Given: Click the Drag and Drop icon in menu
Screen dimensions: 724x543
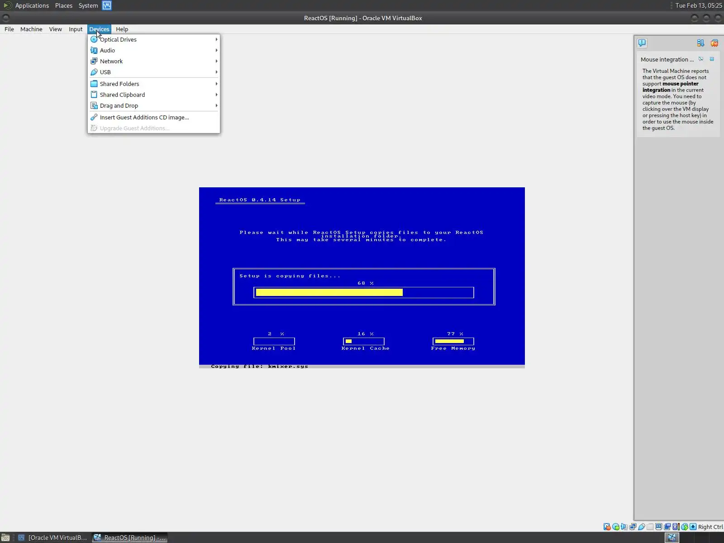Looking at the screenshot, I should (x=94, y=105).
